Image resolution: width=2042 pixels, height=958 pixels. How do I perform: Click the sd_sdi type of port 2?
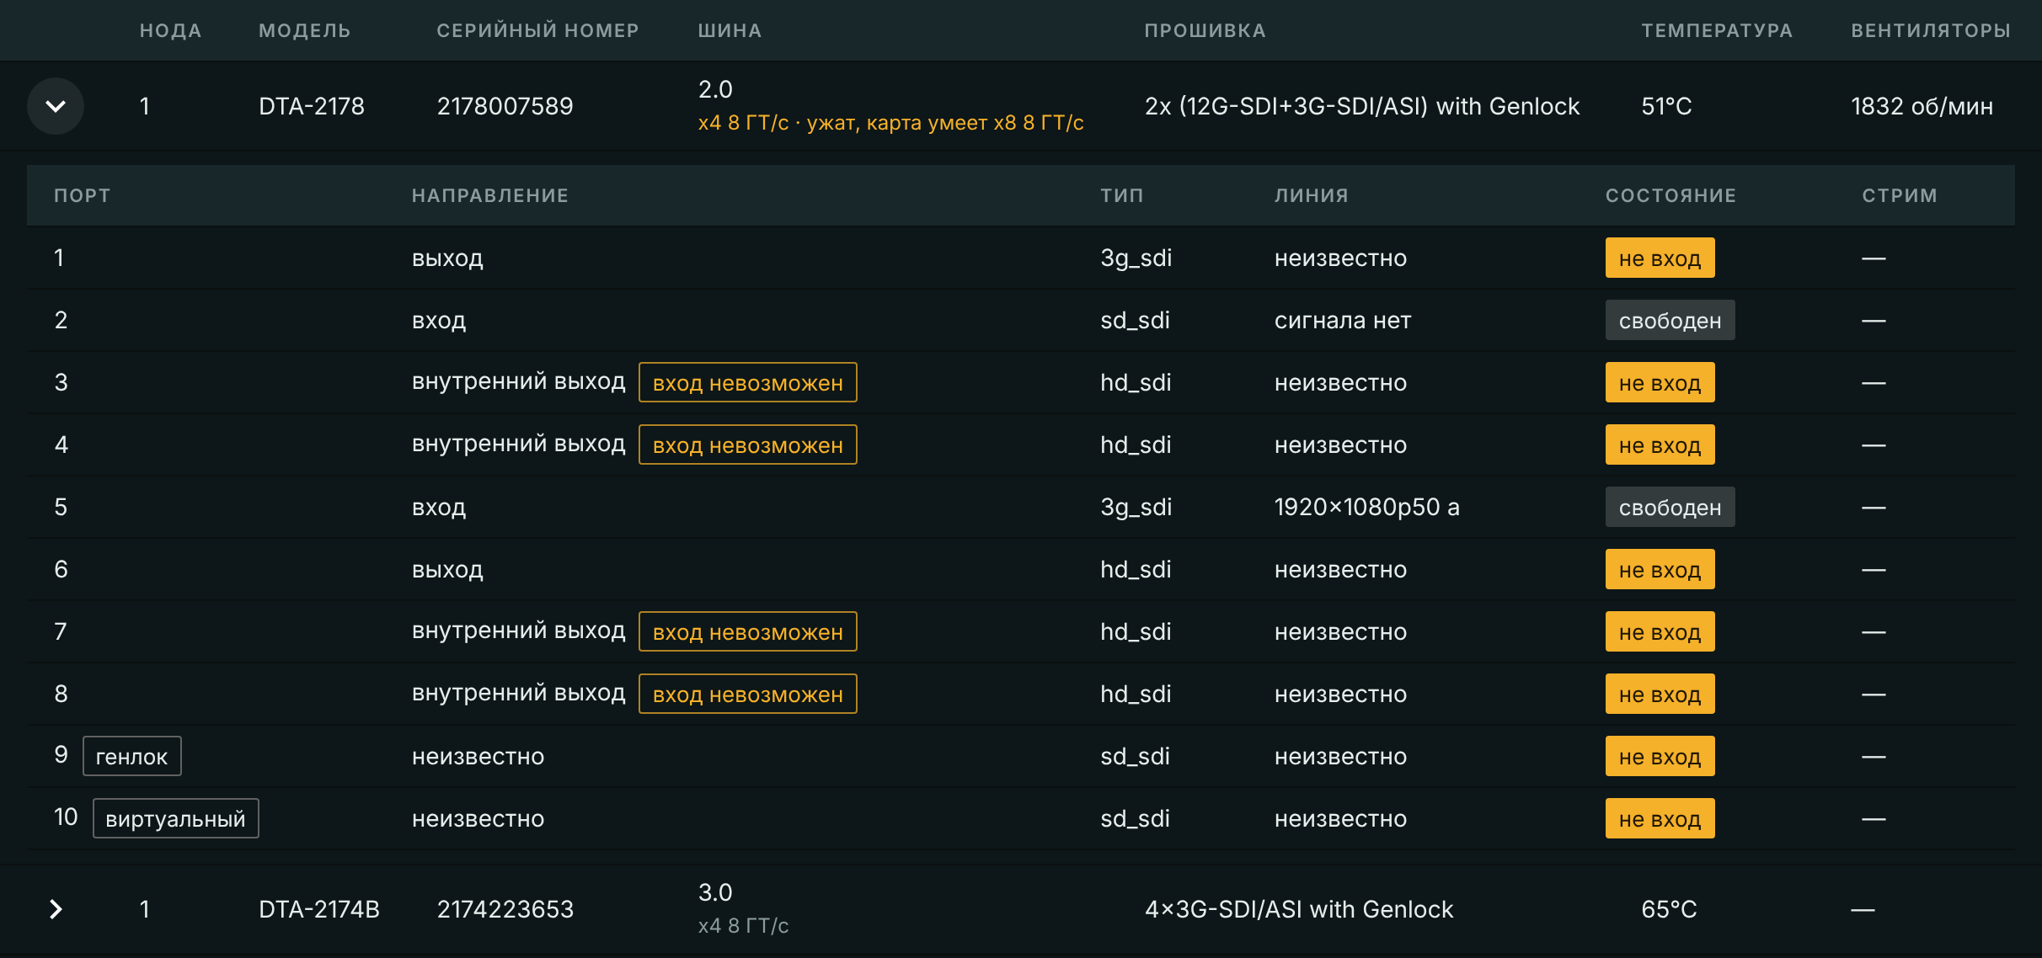coord(1135,320)
